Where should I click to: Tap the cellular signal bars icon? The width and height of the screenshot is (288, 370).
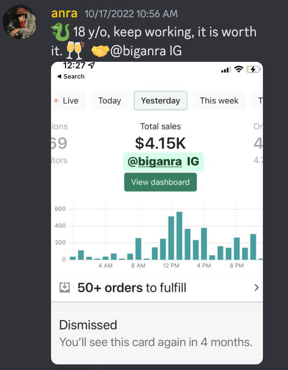click(225, 70)
